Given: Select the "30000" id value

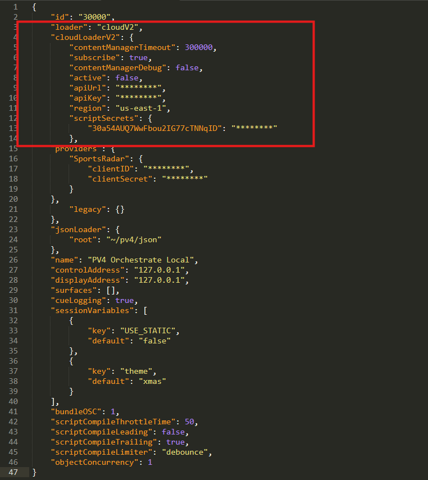Looking at the screenshot, I should click(94, 17).
